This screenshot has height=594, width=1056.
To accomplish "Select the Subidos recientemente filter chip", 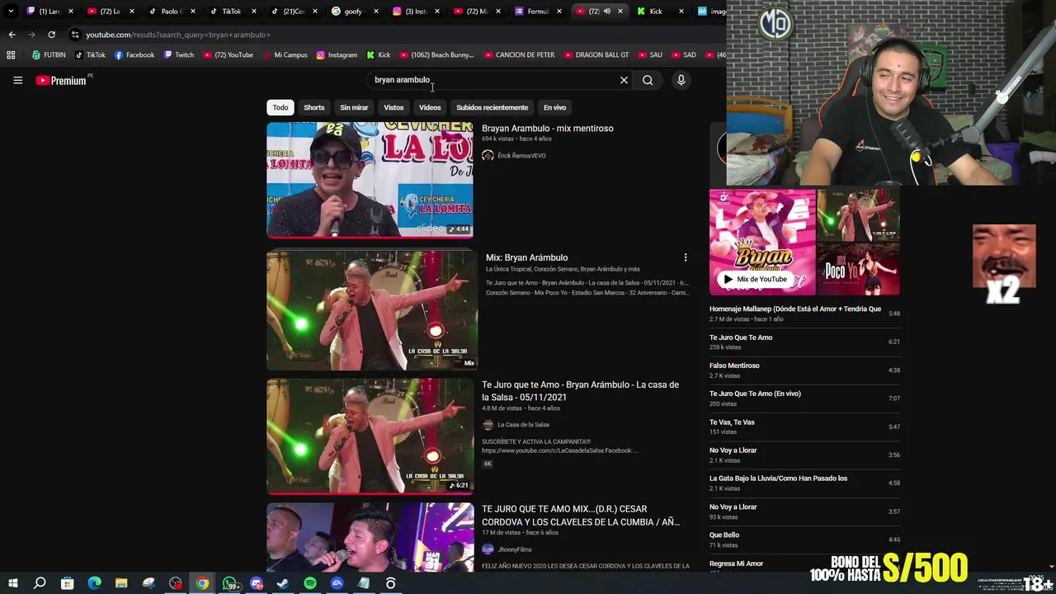I will tap(493, 107).
